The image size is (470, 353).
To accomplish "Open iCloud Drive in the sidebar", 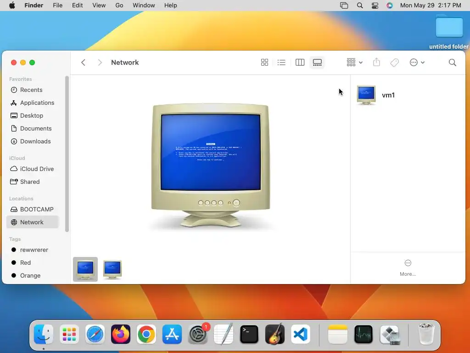I will click(x=33, y=169).
